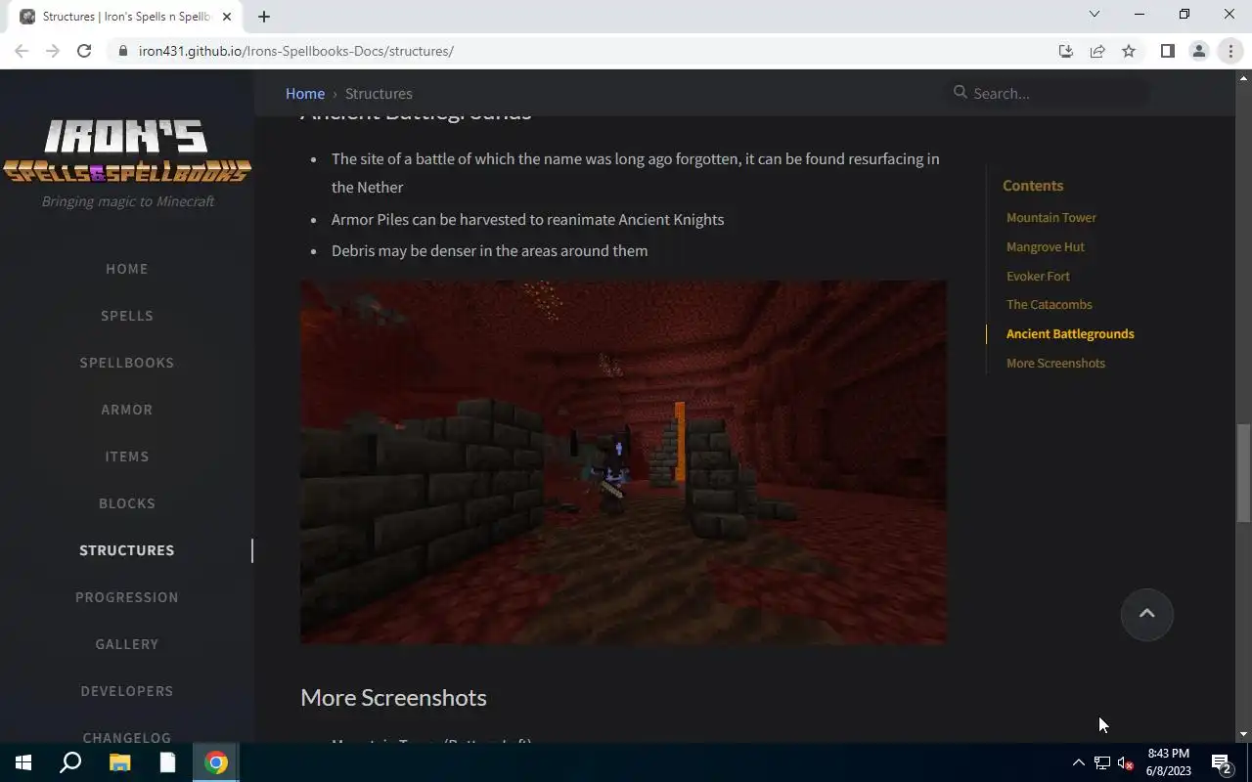Go to HOME in sidebar

pyautogui.click(x=127, y=269)
